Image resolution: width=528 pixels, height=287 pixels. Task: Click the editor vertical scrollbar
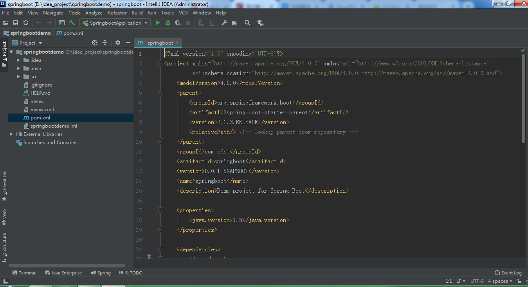(x=524, y=99)
